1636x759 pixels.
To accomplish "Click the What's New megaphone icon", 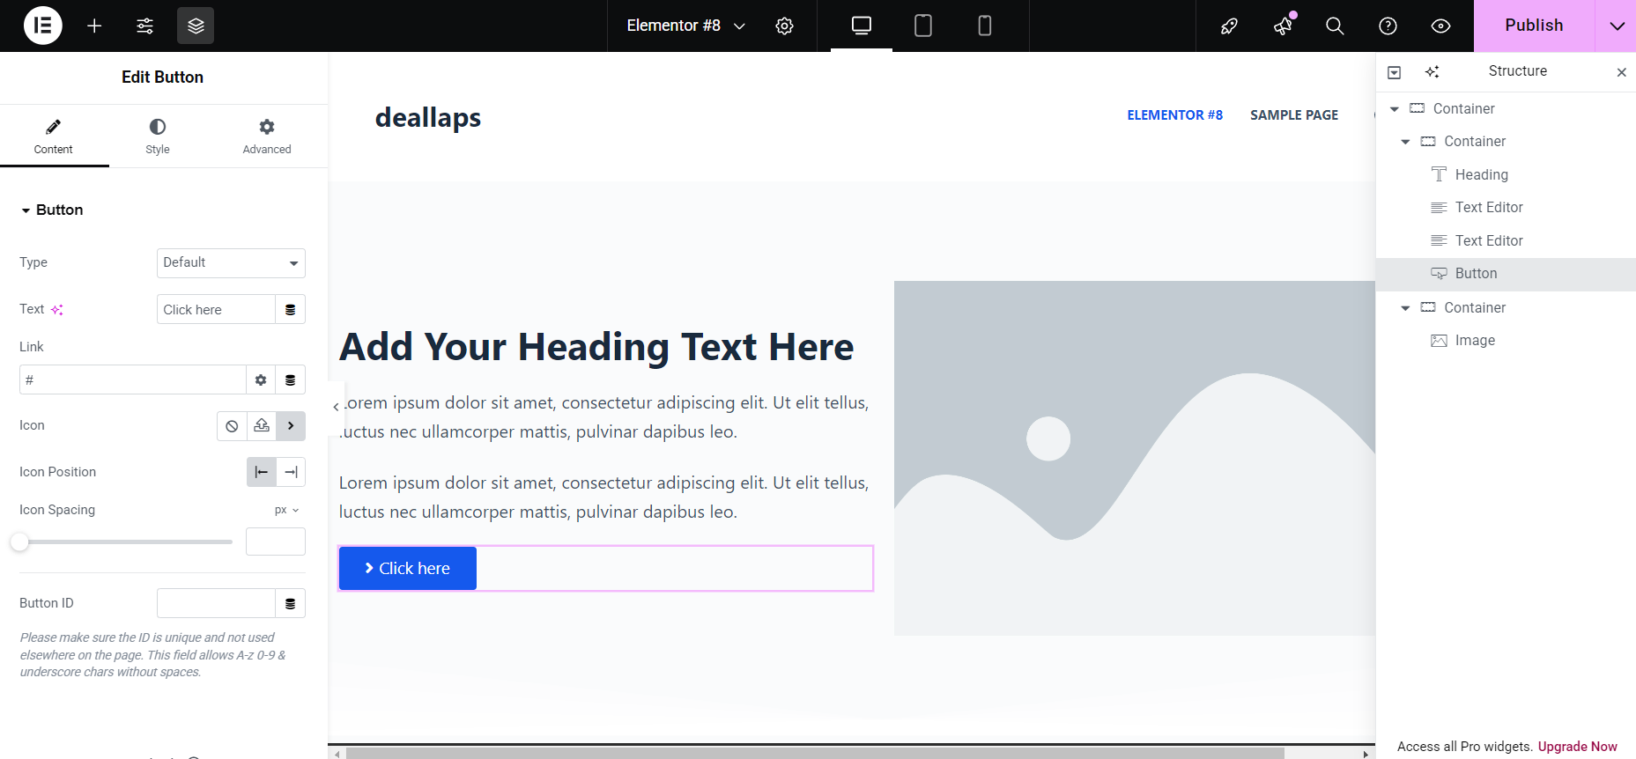I will pos(1283,26).
